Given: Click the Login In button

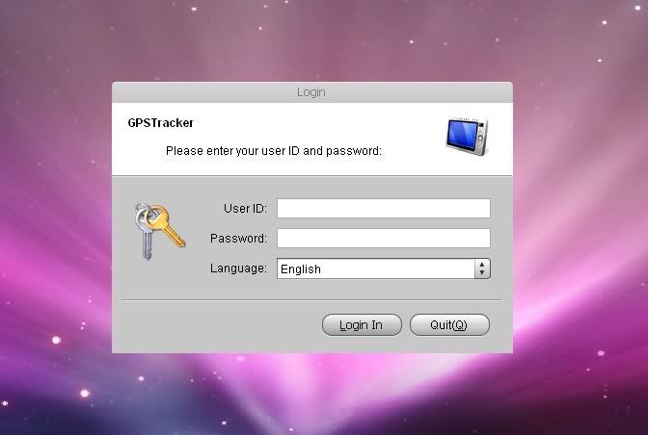Looking at the screenshot, I should pos(362,325).
